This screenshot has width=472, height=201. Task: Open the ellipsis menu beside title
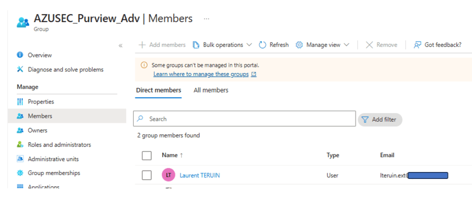tap(206, 19)
